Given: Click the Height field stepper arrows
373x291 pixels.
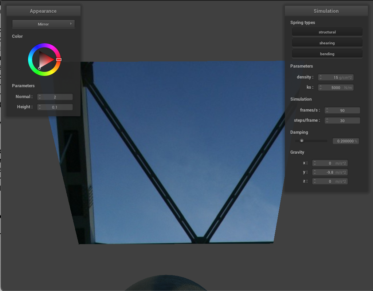Looking at the screenshot, I should [40, 107].
